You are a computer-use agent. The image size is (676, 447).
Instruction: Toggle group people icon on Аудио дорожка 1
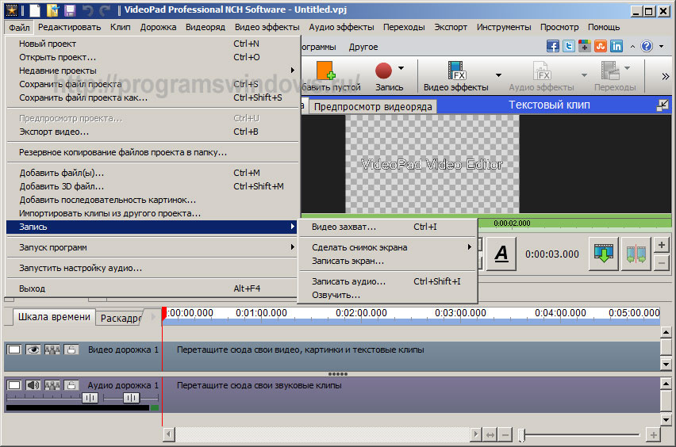(52, 385)
